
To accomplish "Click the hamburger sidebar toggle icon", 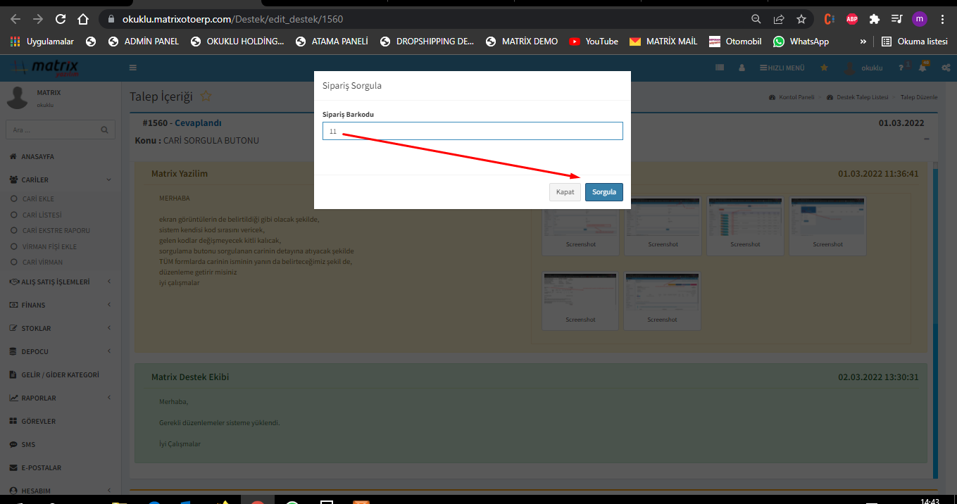I will click(133, 68).
